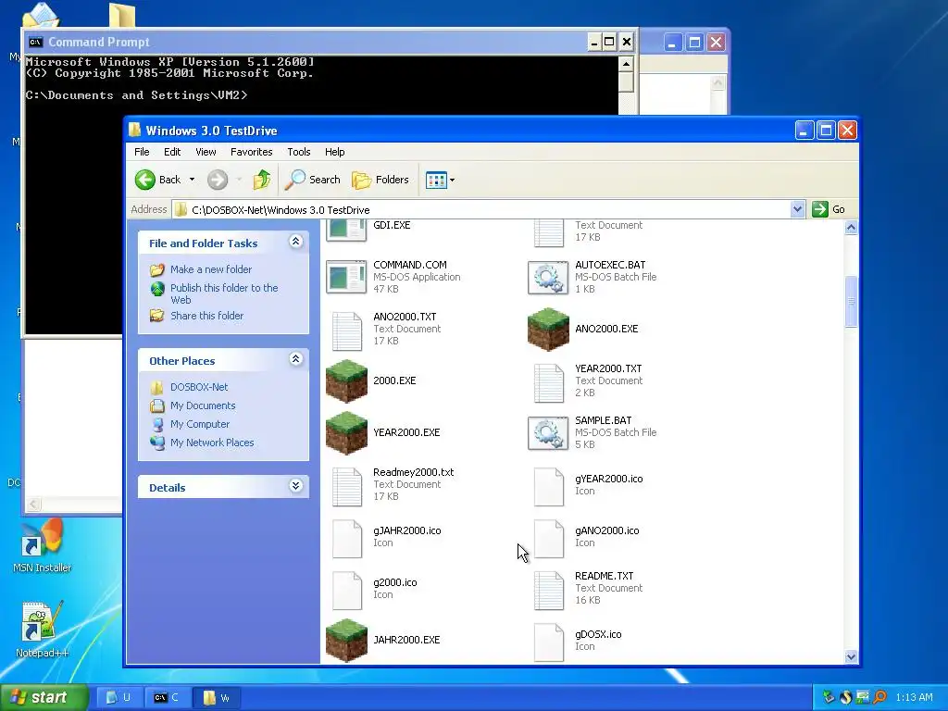The height and width of the screenshot is (711, 948).
Task: Click Make a new folder
Action: tap(211, 269)
